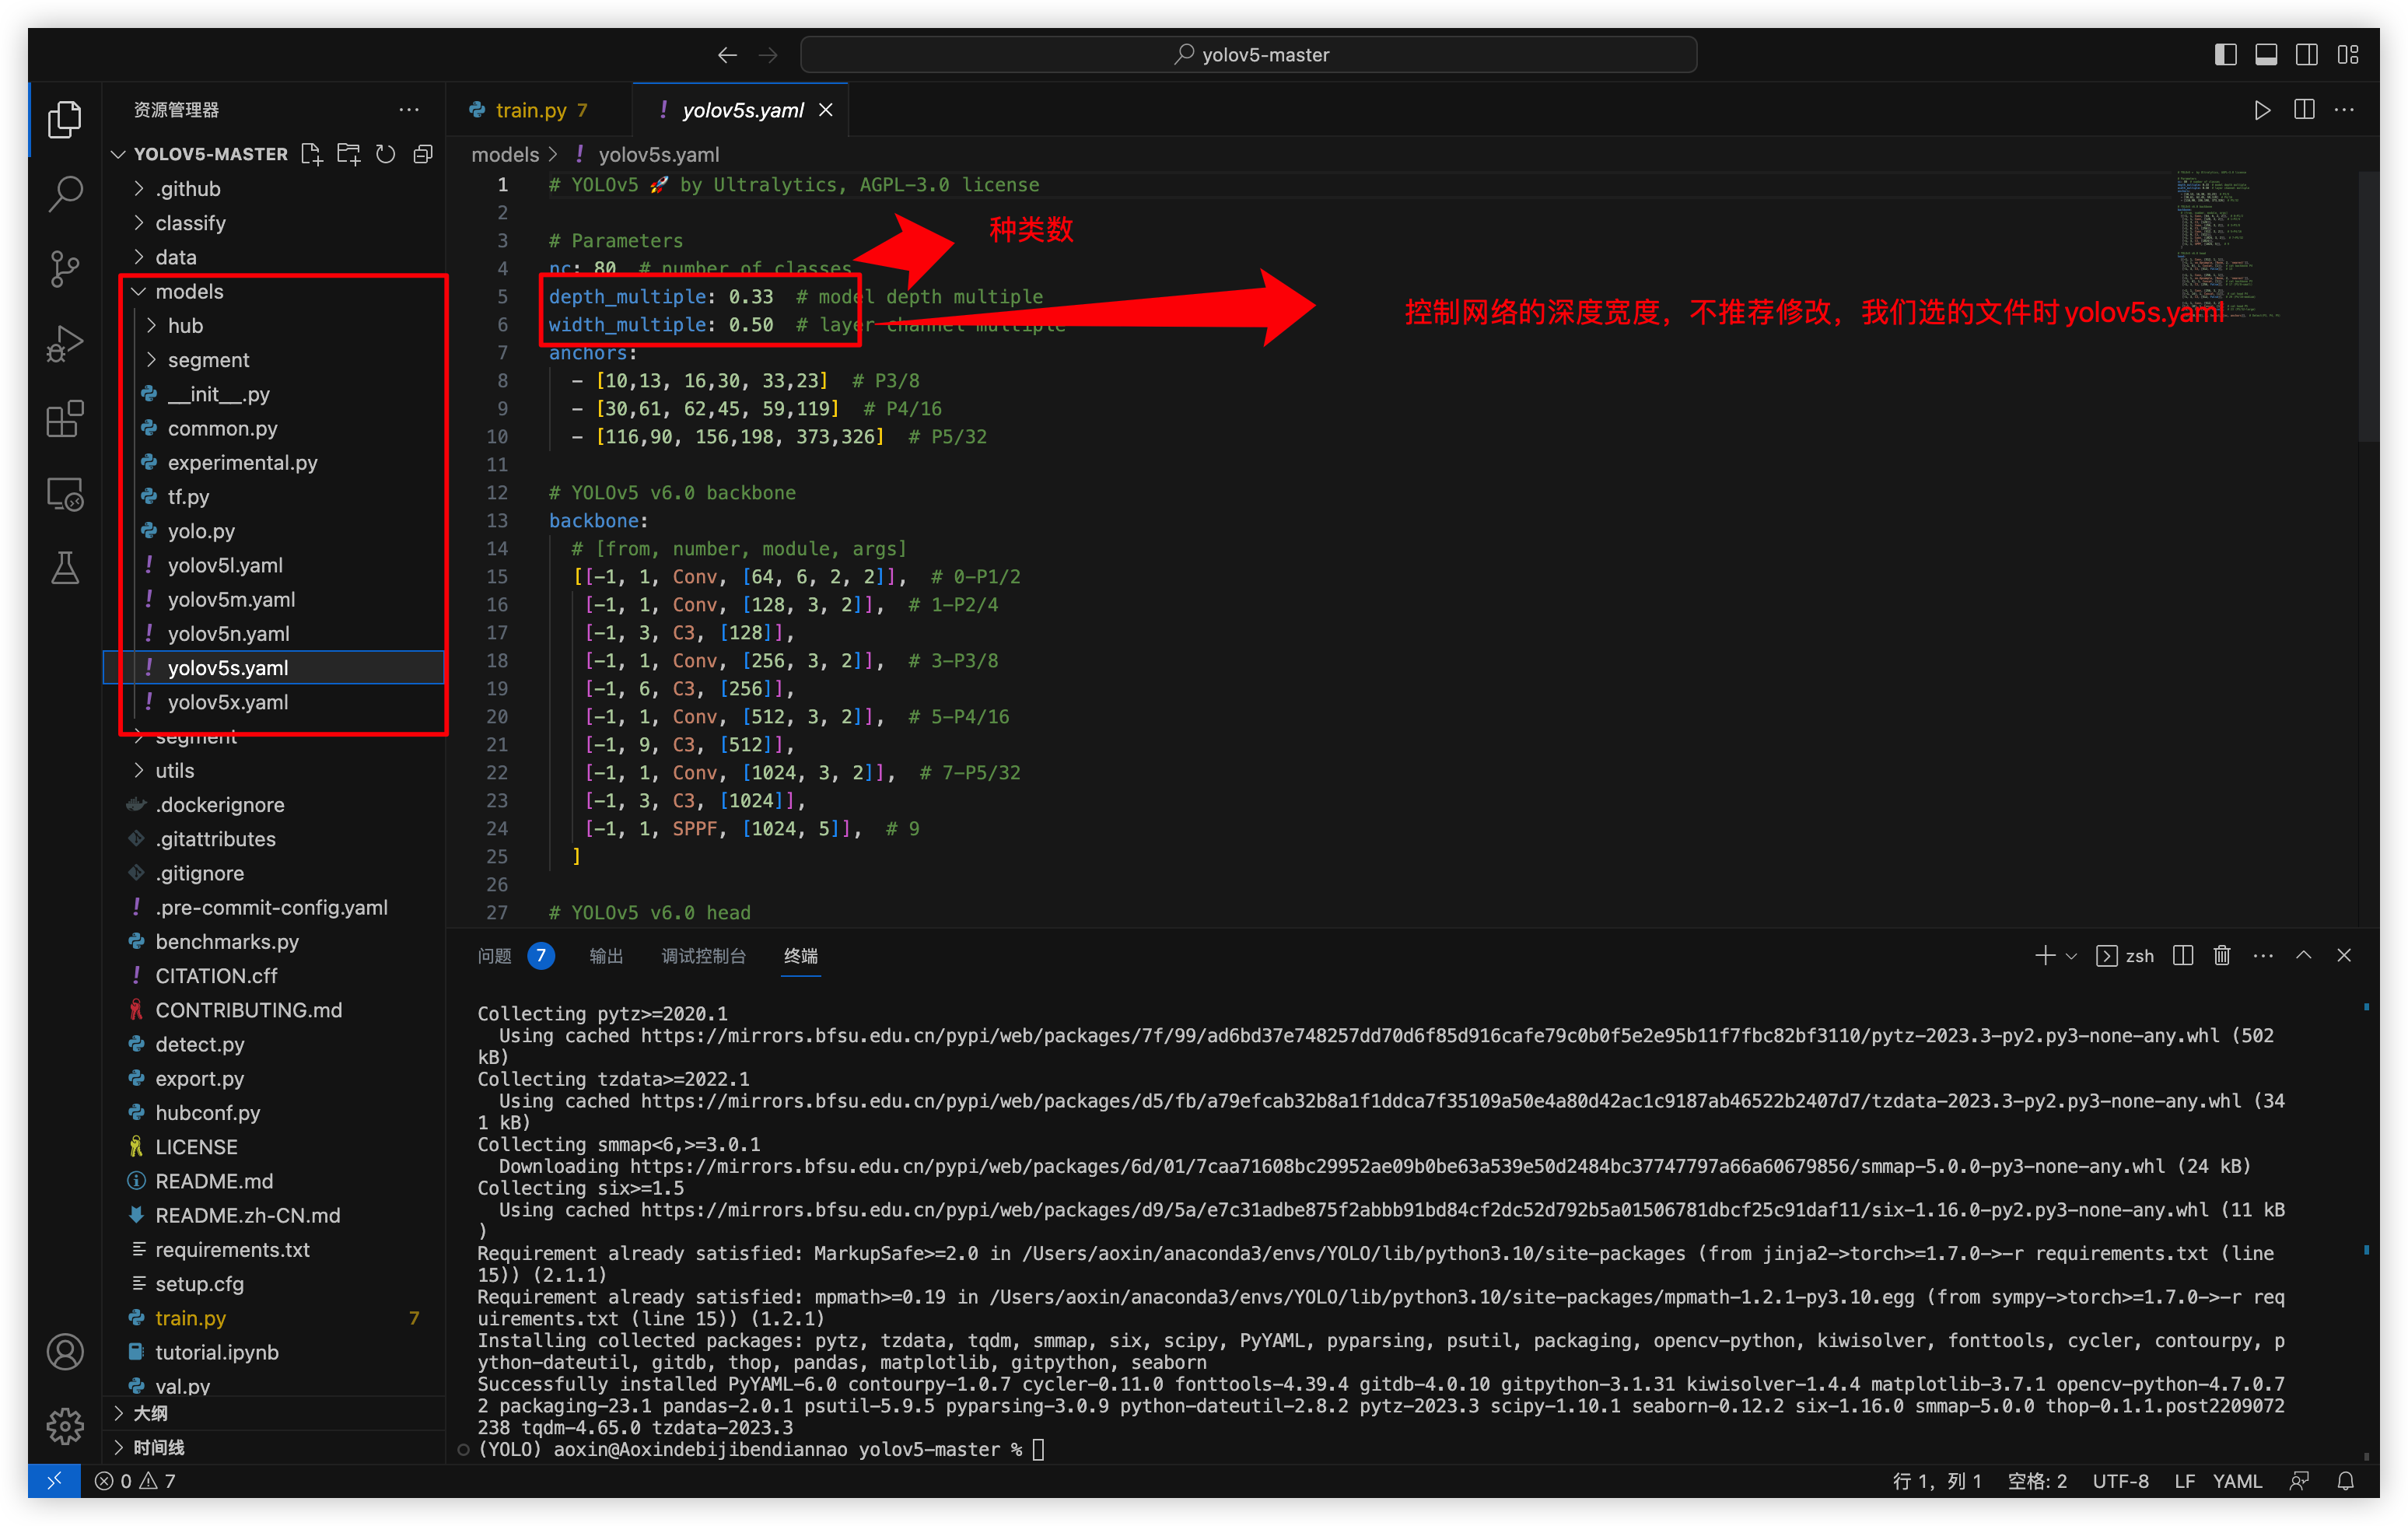2408x1526 pixels.
Task: Go back in navigation history
Action: click(727, 55)
